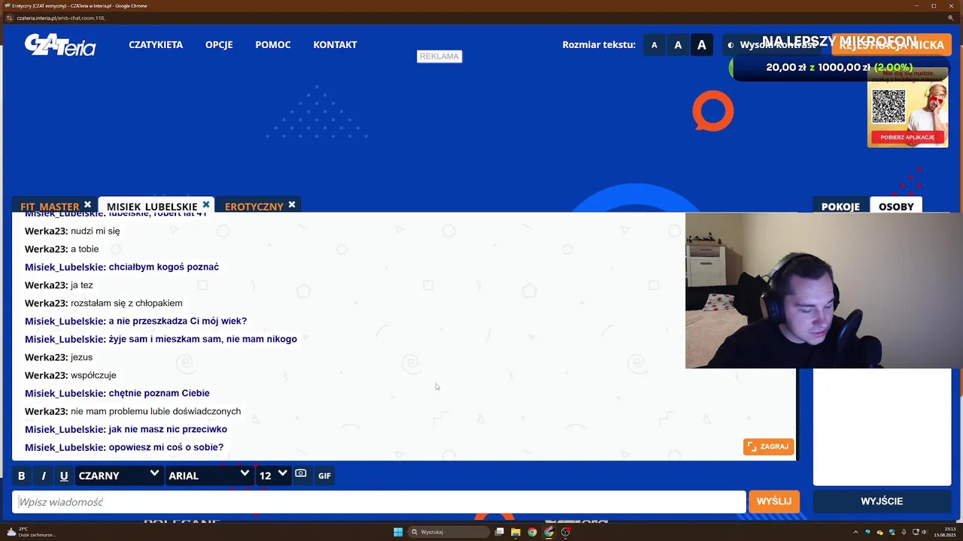Open the font size 12 dropdown
Screen dimensions: 963x541
272,476
